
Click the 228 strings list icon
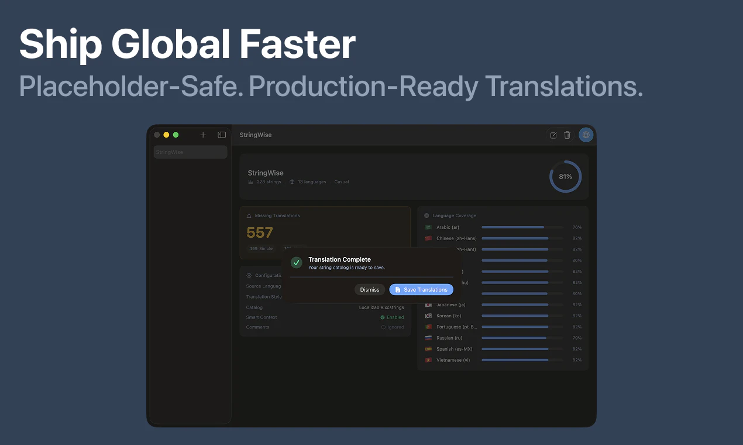251,182
